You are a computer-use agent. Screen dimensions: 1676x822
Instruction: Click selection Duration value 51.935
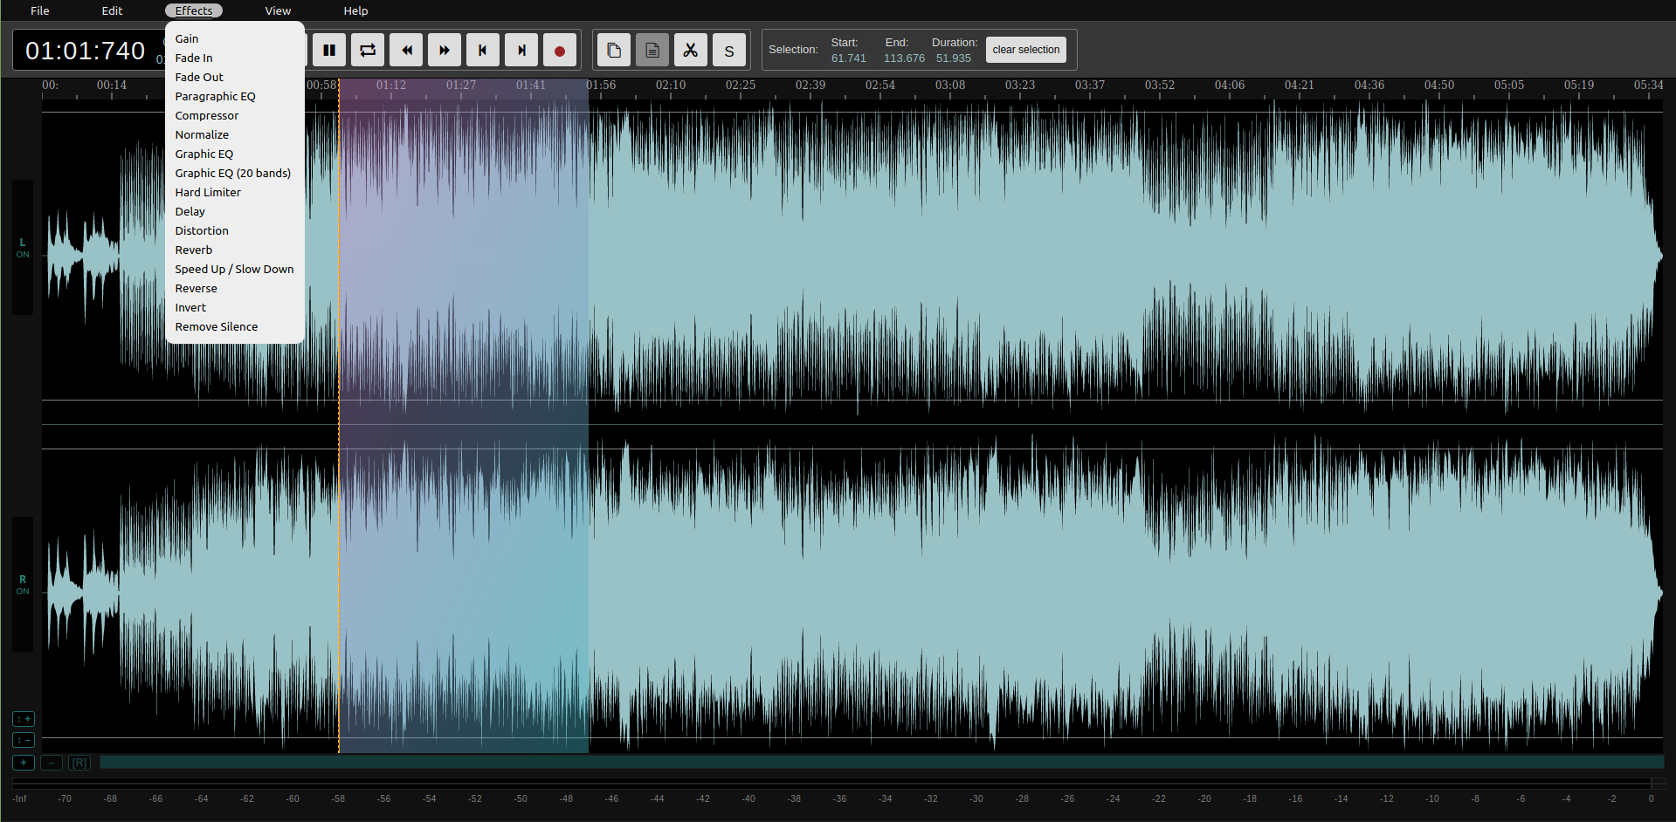pos(954,58)
